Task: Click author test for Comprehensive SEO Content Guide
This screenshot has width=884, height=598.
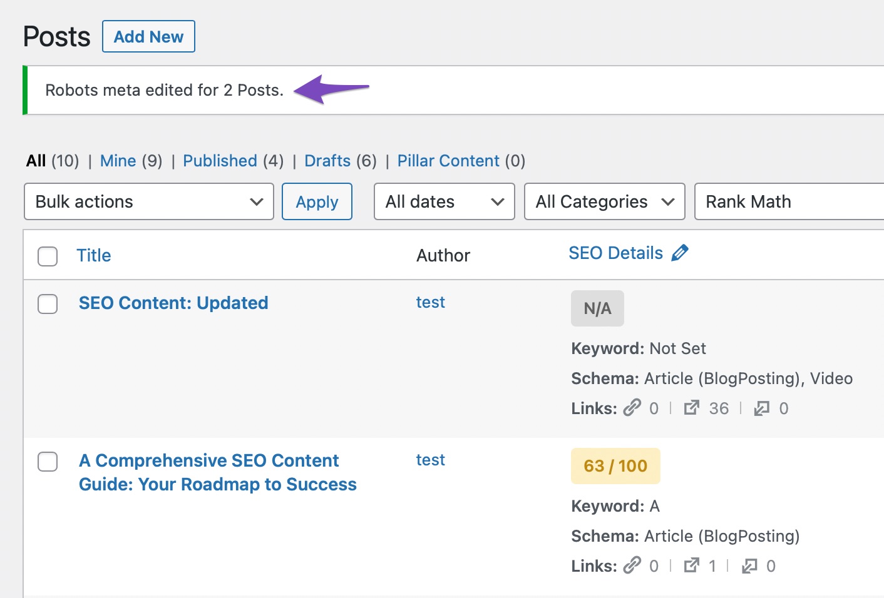Action: pyautogui.click(x=430, y=460)
